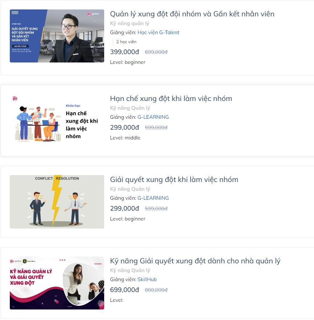Click the Kỹ năng quản lý và giải quyết xung đột thumbnail
Screen dimensions: 314x320
click(57, 283)
